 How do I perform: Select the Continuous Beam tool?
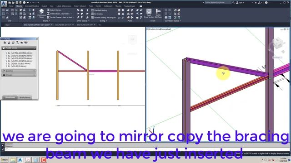(41, 14)
